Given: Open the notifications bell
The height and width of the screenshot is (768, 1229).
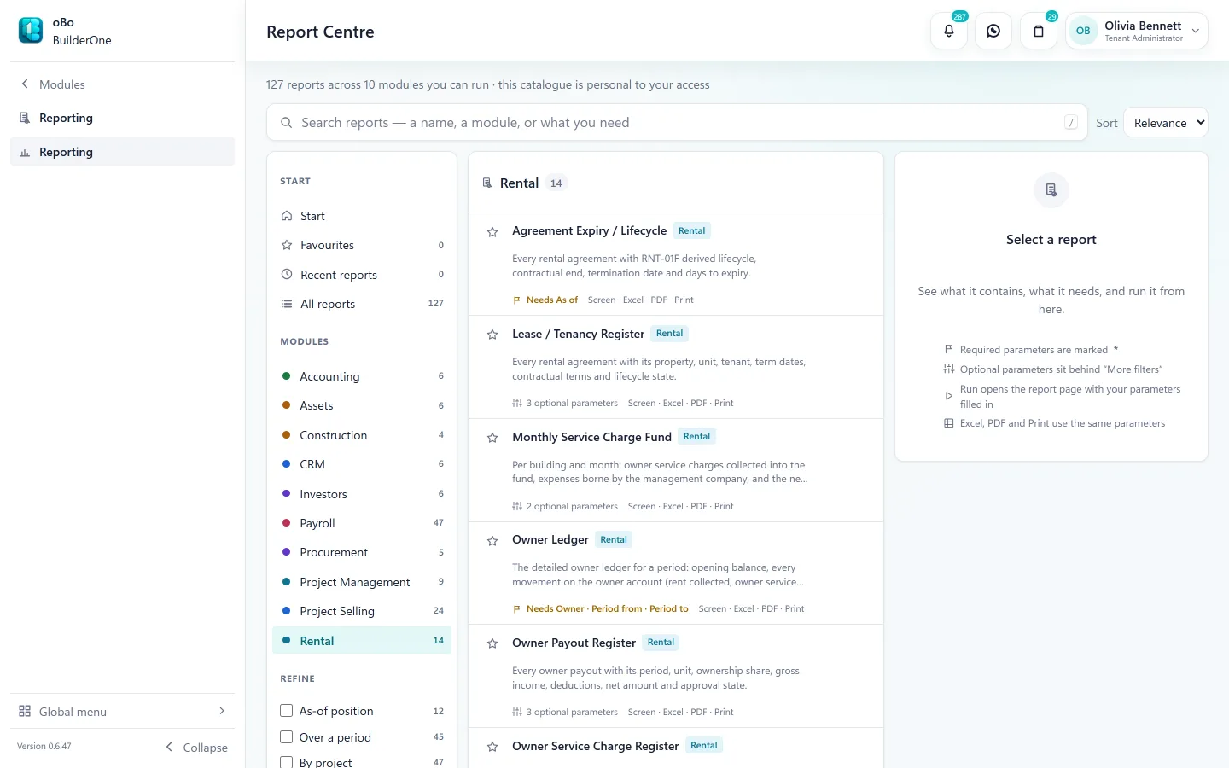Looking at the screenshot, I should [x=949, y=31].
